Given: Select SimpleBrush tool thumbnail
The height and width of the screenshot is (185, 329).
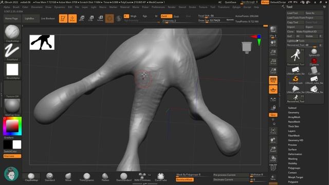Looking at the screenshot, I should pyautogui.click(x=296, y=80).
